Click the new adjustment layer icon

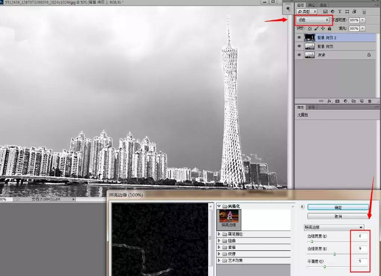tap(345, 101)
